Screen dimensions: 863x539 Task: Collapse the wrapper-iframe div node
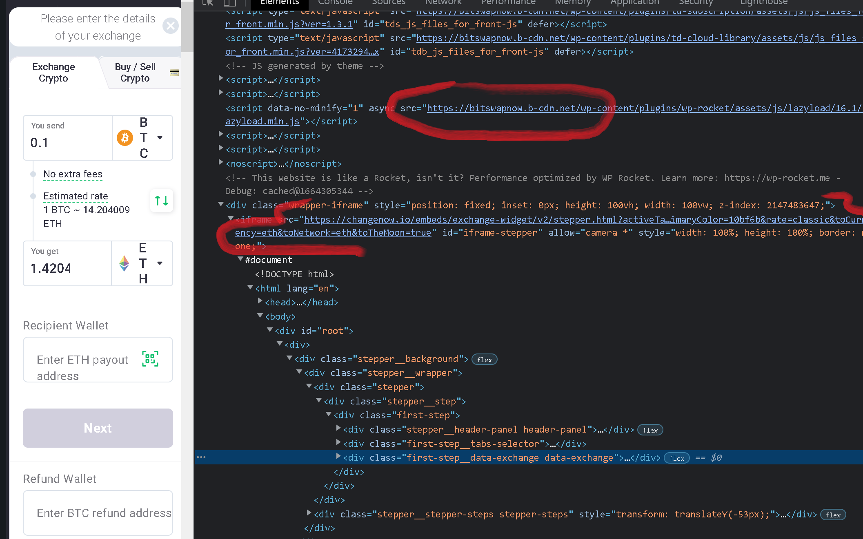(x=221, y=204)
